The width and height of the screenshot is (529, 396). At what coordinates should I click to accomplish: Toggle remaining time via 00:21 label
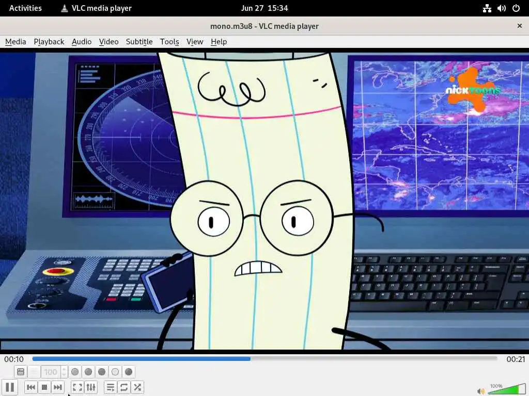tap(516, 359)
